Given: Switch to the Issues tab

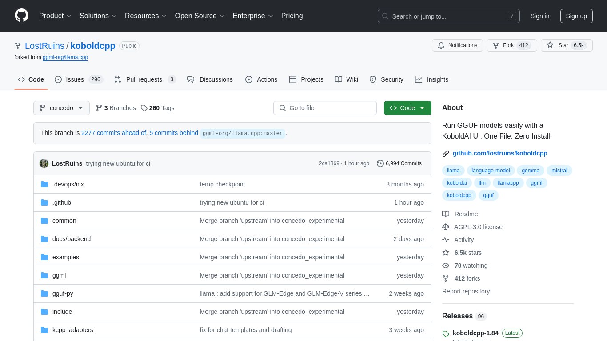Looking at the screenshot, I should click(79, 79).
